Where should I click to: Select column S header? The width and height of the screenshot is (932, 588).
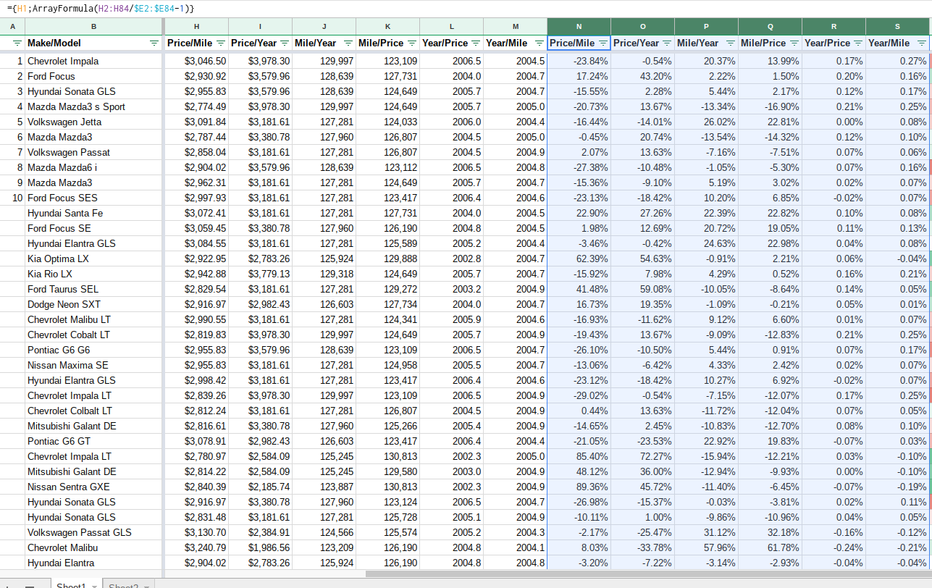898,27
